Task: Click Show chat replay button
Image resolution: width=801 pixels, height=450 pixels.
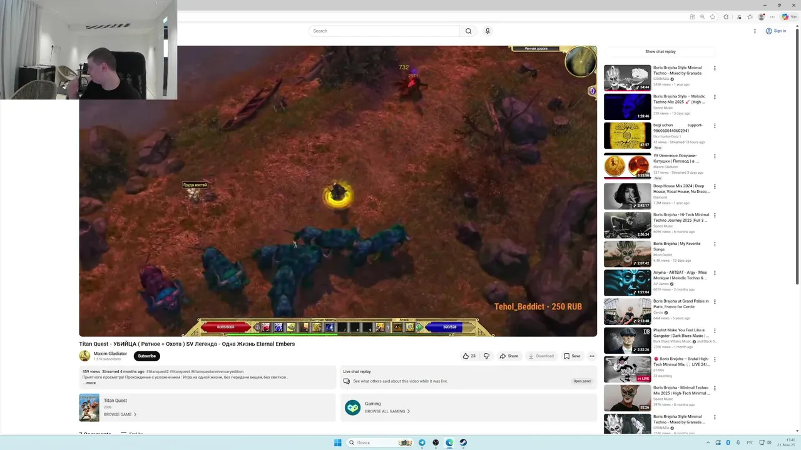Action: pyautogui.click(x=660, y=51)
